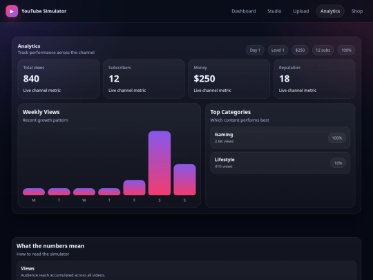Viewport: 373px width, 280px height.
Task: Select the Subscribers 12 card
Action: click(144, 79)
